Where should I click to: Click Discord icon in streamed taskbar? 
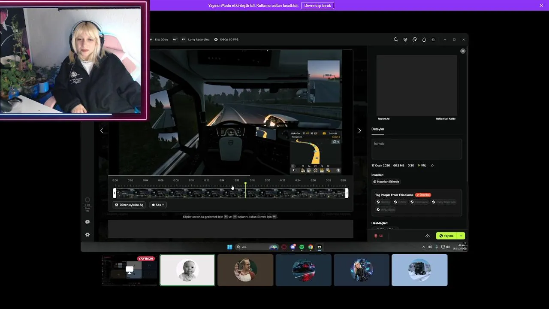[293, 247]
